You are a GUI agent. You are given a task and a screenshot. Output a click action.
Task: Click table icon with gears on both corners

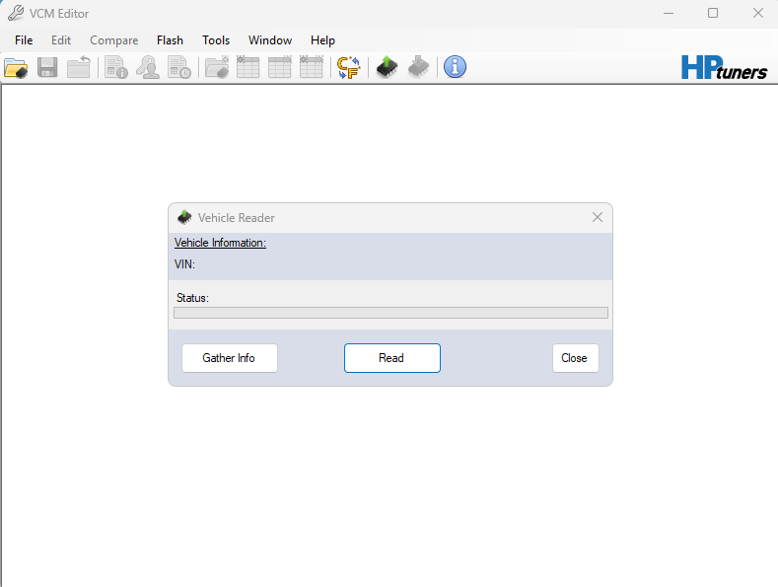[312, 67]
